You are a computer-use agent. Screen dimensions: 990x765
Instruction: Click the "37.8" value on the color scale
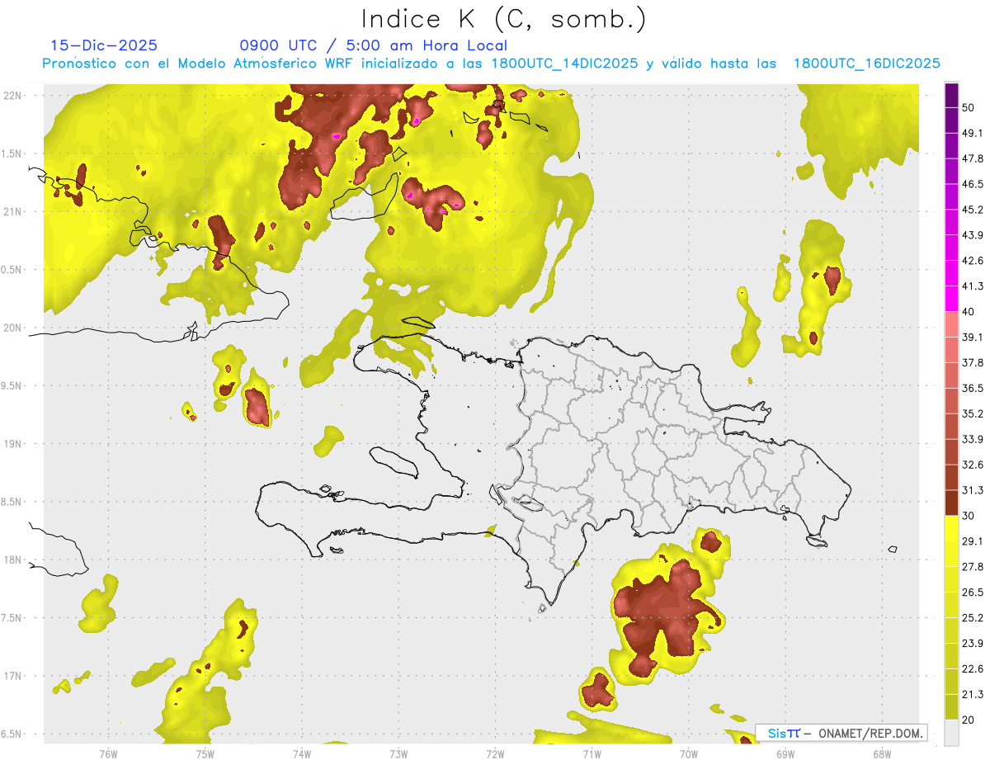pyautogui.click(x=973, y=363)
